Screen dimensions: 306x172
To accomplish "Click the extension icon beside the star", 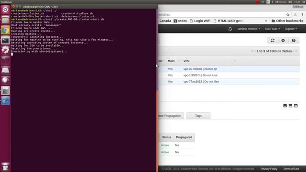I will (x=295, y=15).
